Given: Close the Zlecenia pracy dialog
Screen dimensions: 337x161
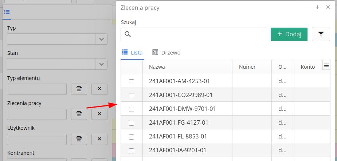Looking at the screenshot, I should coord(328,7).
